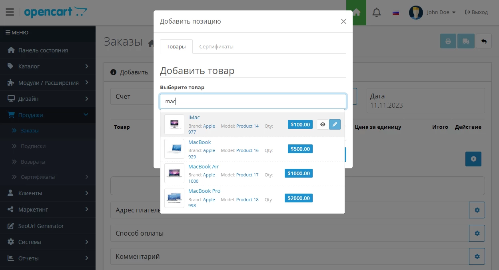Viewport: 499px width, 270px height.
Task: Click the megaphone share icon beside Маркетинг
Action: (x=11, y=210)
